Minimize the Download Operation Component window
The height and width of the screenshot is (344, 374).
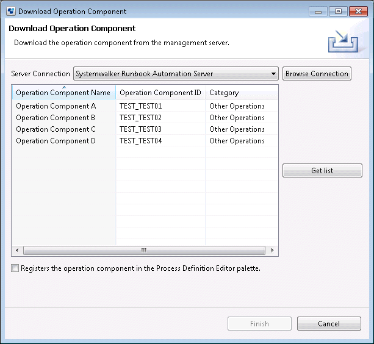click(318, 12)
